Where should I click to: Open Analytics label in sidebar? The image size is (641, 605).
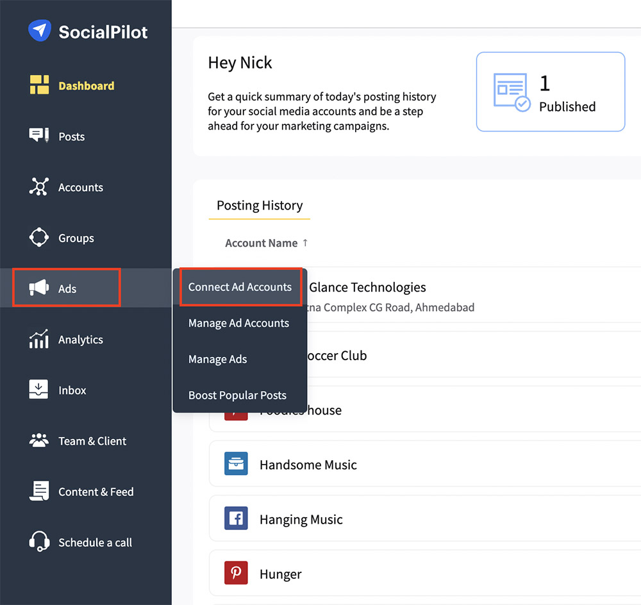(x=81, y=340)
